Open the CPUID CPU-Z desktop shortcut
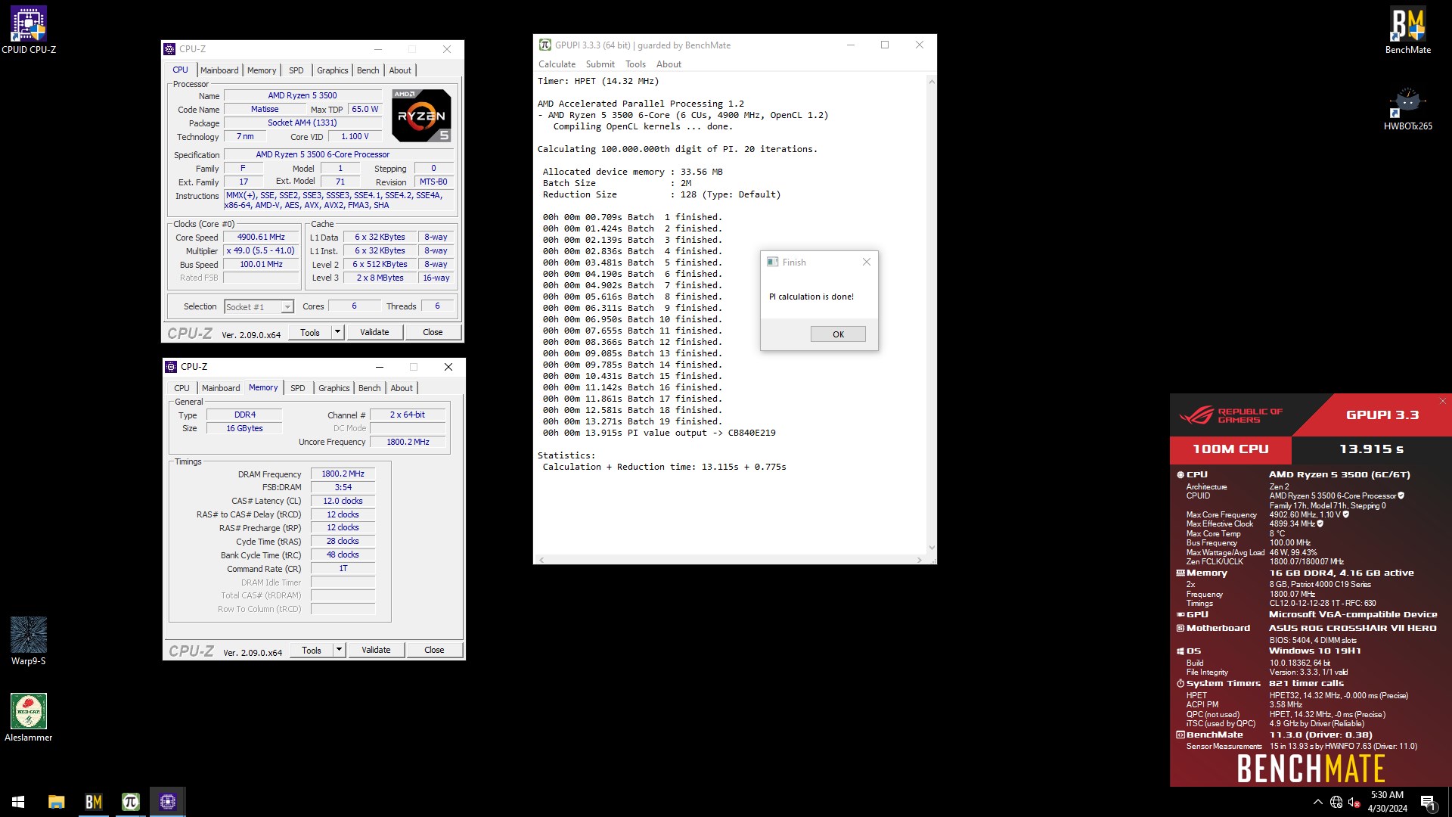 29,30
